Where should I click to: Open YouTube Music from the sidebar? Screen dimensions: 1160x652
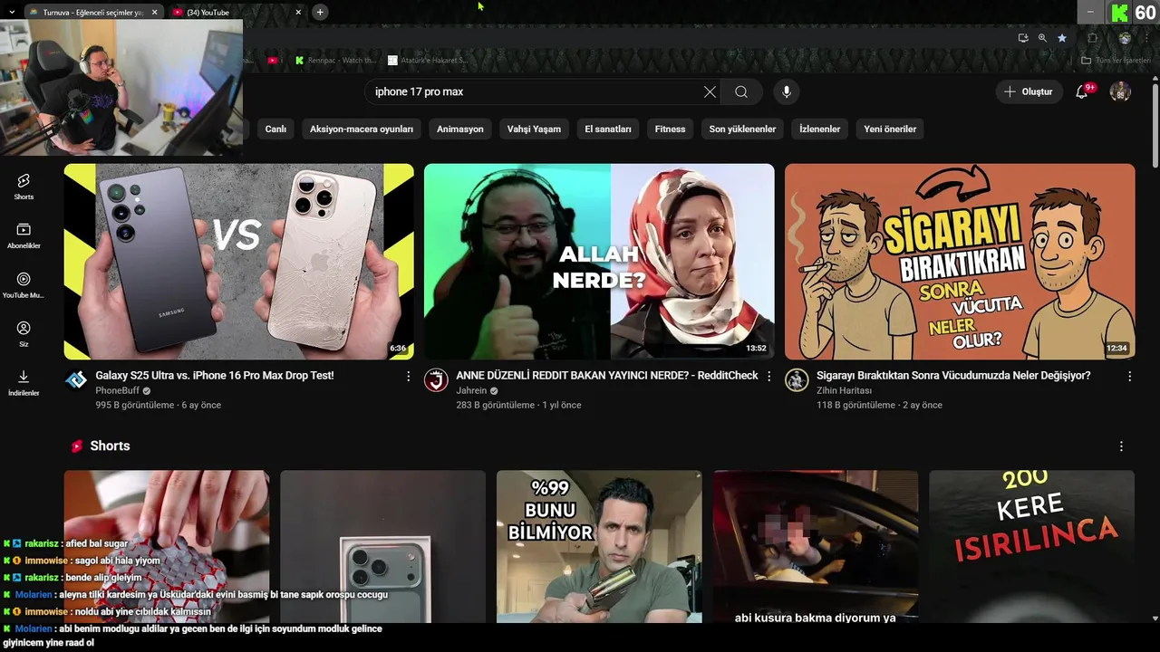[24, 285]
